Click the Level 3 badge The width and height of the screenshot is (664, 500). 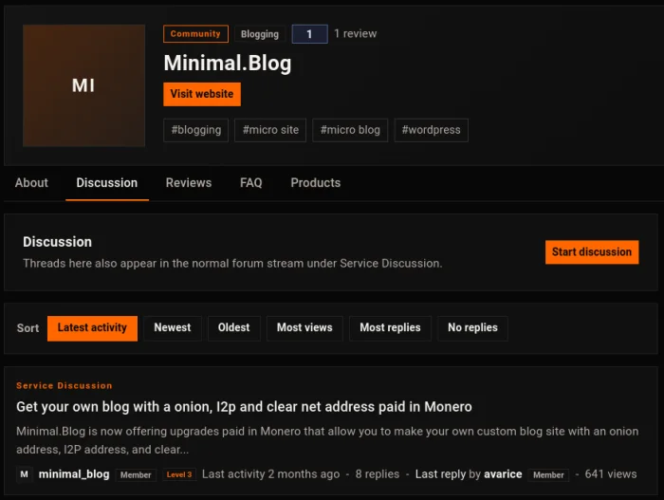pyautogui.click(x=179, y=474)
